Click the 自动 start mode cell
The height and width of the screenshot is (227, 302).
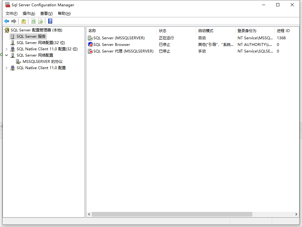[x=202, y=38]
